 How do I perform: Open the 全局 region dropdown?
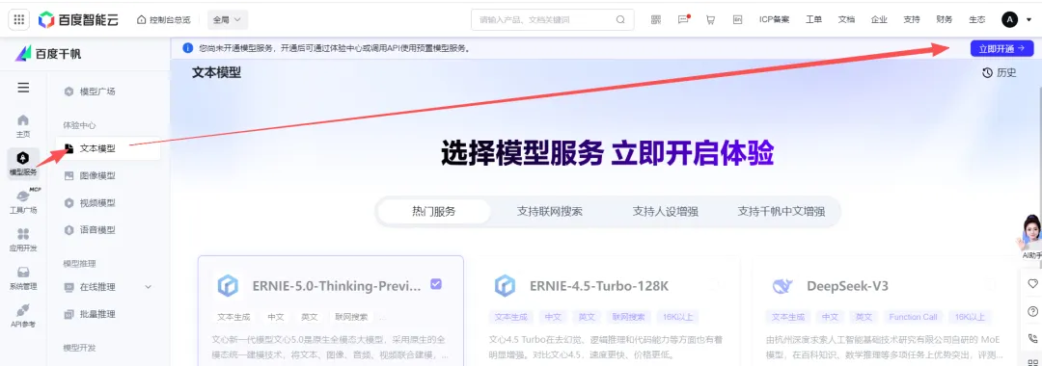tap(228, 20)
